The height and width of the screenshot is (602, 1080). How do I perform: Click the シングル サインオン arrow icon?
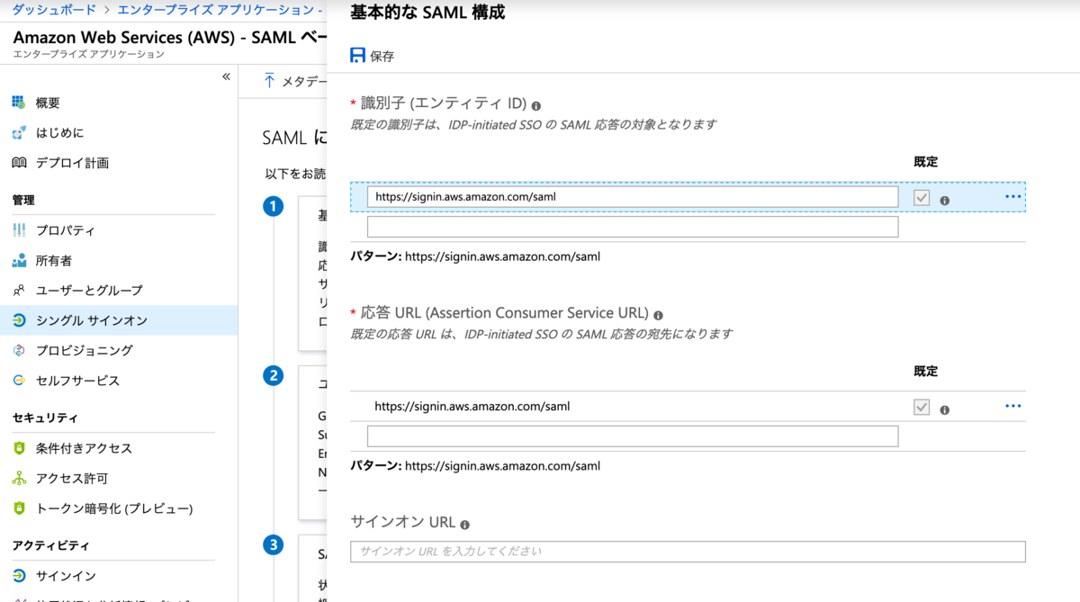click(x=19, y=320)
